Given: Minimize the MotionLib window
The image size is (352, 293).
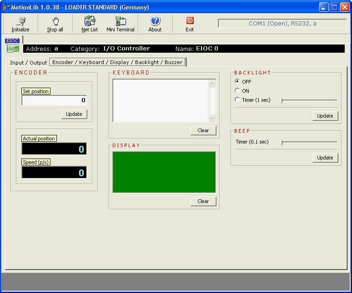Looking at the screenshot, I should tap(323, 7).
